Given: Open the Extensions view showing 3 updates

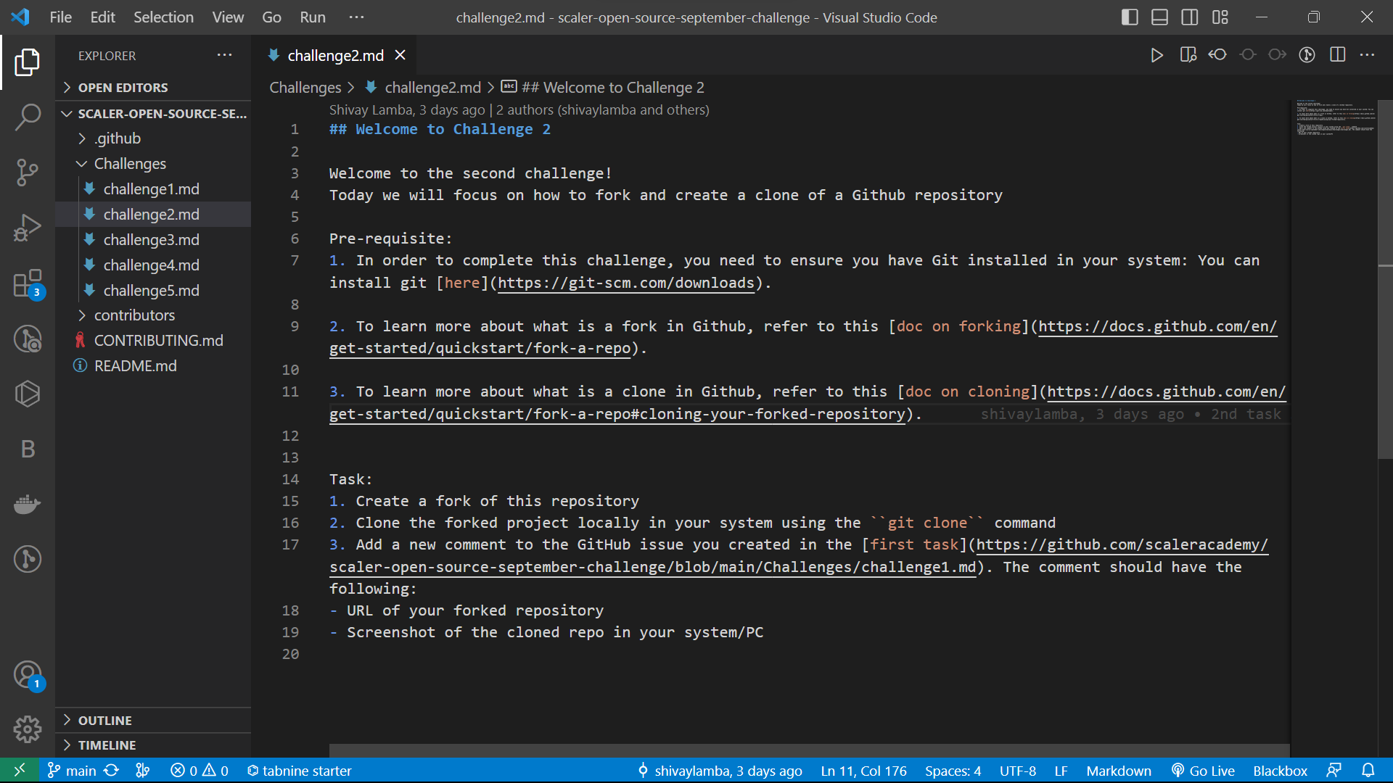Looking at the screenshot, I should (28, 283).
